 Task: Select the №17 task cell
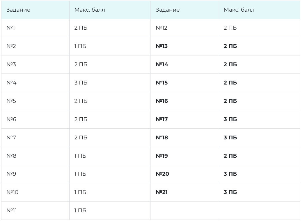coord(162,119)
